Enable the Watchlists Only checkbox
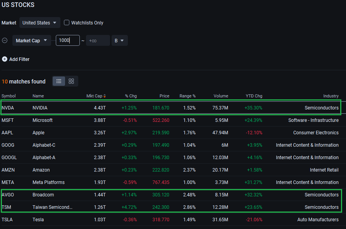Viewport: 346px width, 229px height. pyautogui.click(x=66, y=23)
